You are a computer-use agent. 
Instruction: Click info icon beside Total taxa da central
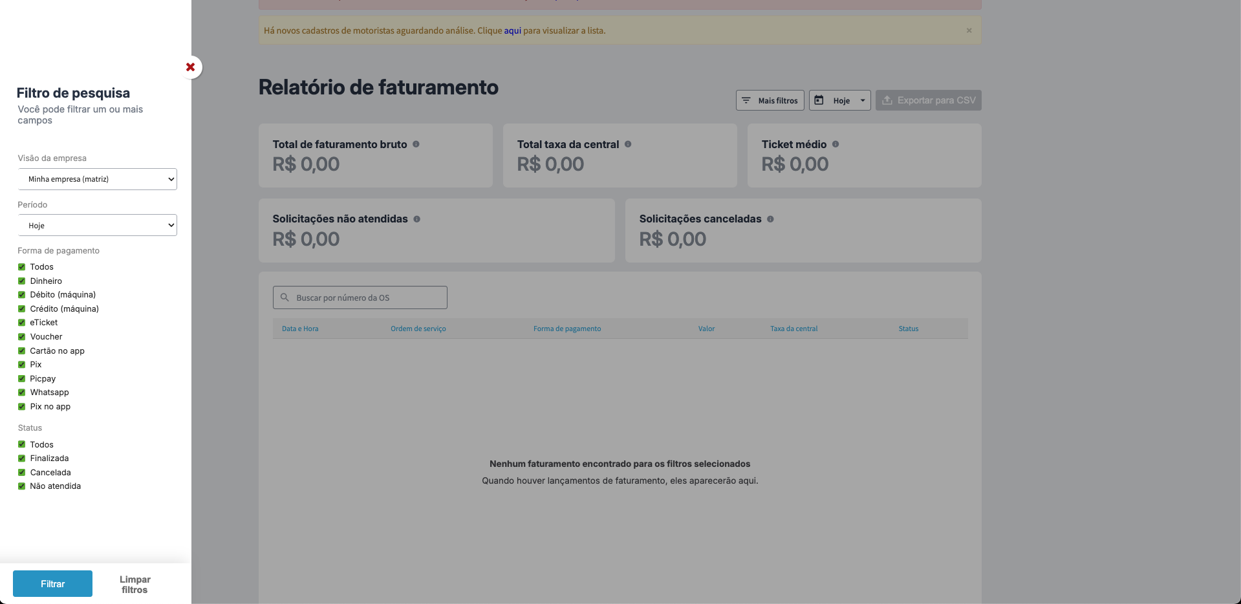628,144
